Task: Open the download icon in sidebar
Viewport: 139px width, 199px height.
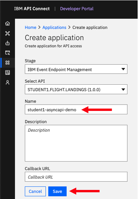Action: click(x=7, y=43)
